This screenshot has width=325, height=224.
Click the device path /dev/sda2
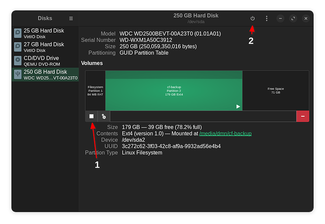(133, 140)
